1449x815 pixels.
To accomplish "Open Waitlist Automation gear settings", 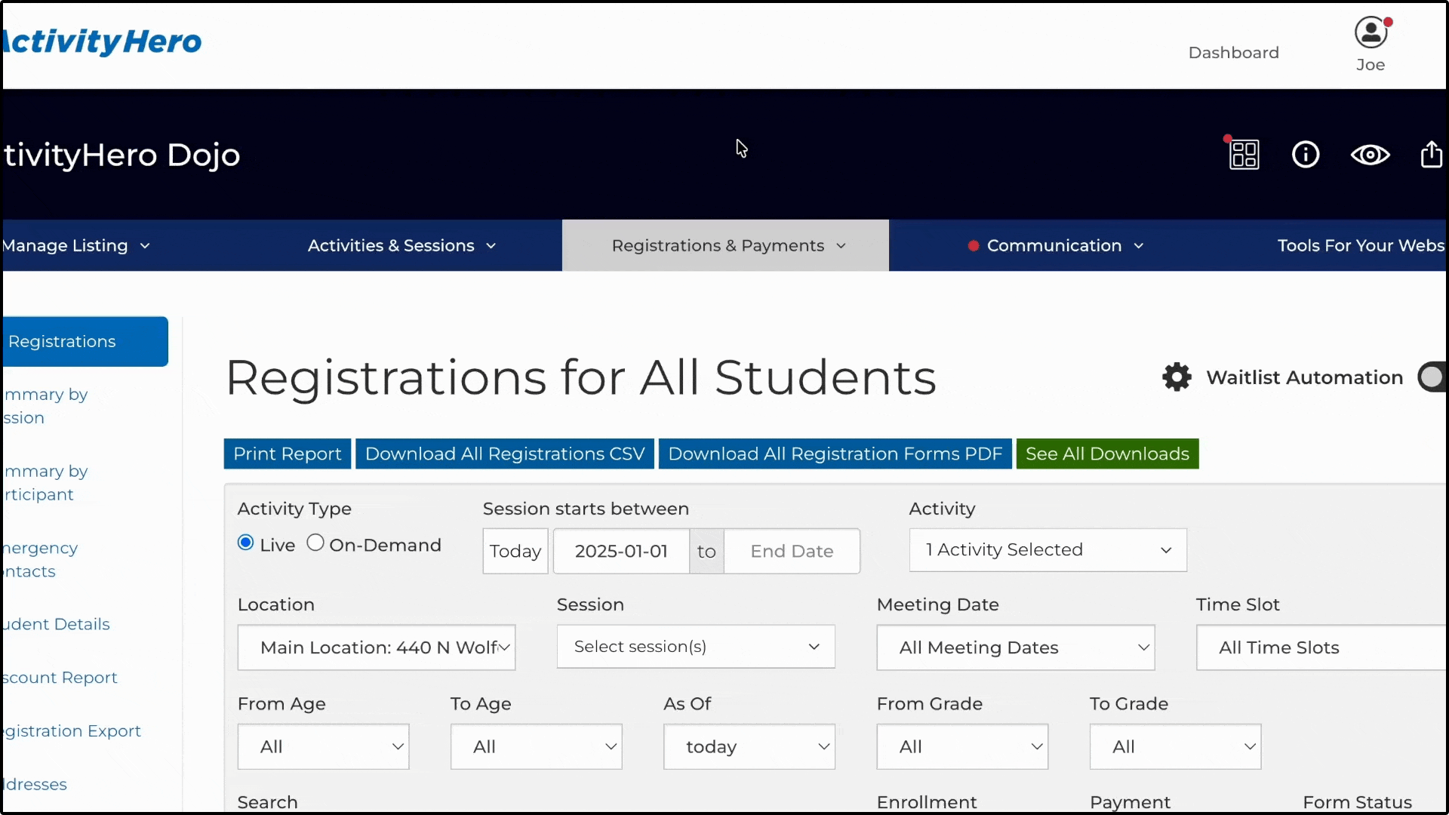I will point(1177,377).
